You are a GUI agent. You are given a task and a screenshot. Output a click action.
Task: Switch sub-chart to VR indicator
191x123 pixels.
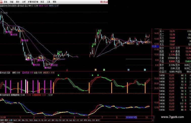point(42,120)
